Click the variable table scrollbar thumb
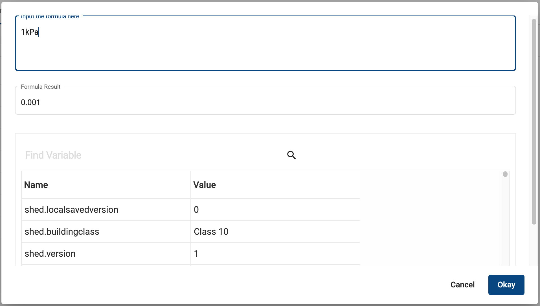The height and width of the screenshot is (306, 540). (505, 174)
